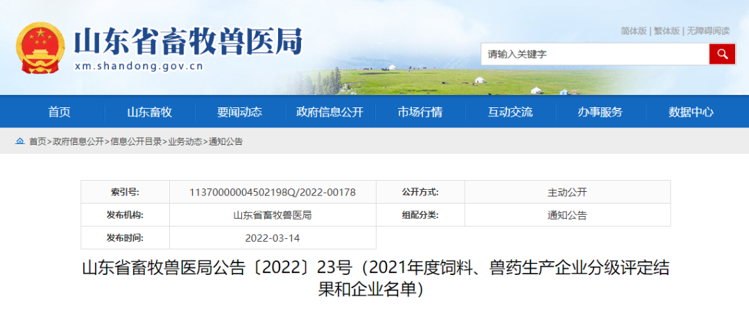The width and height of the screenshot is (749, 311).
Task: Select index number 11370000004502198Q/2022-00178
Action: (273, 193)
